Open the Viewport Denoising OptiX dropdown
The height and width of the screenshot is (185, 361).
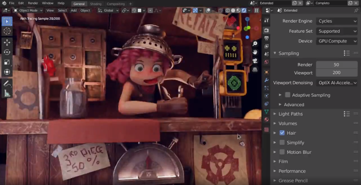click(337, 83)
